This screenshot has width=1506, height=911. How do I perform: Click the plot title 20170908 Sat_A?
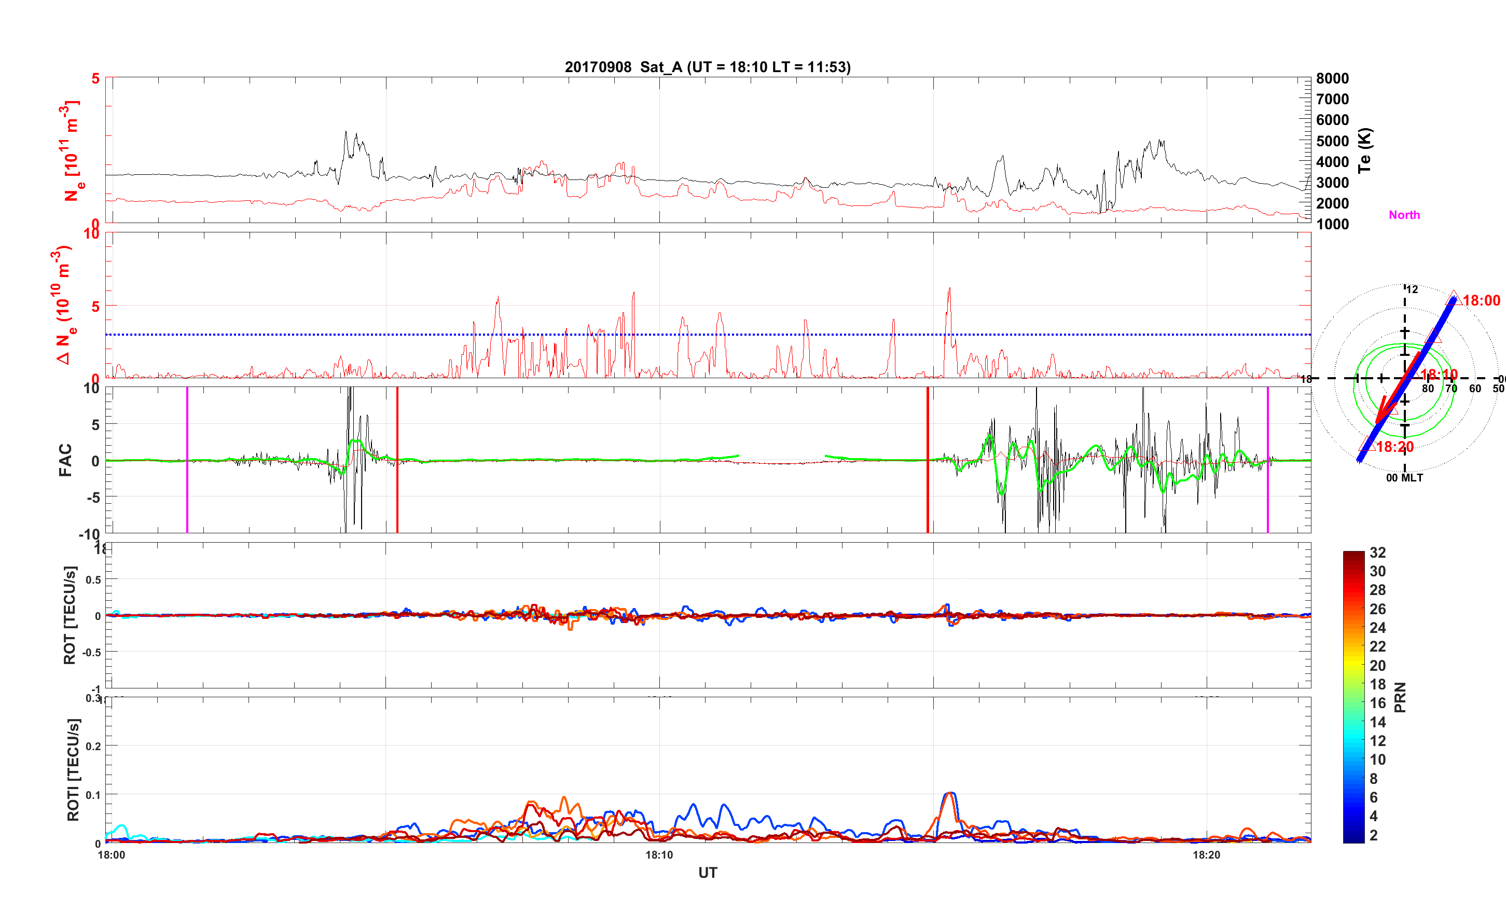[x=707, y=66]
